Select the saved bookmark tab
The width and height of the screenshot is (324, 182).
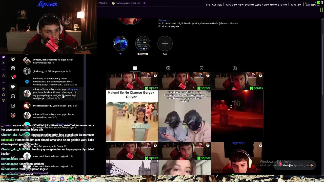click(201, 68)
